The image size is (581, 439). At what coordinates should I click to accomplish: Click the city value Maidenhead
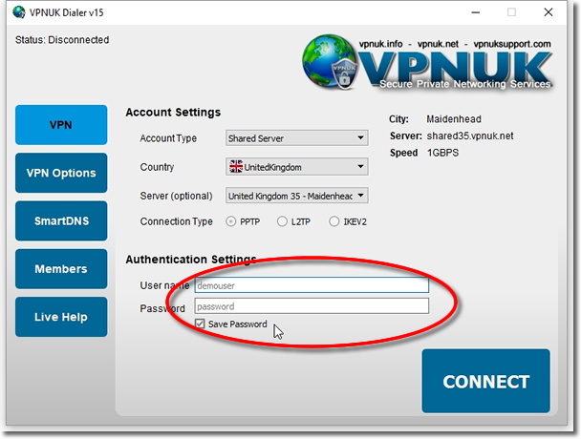[x=454, y=119]
